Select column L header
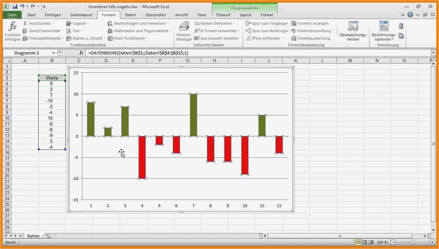 pos(323,61)
